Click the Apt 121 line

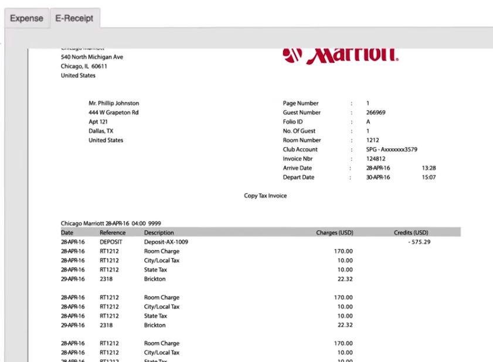click(x=98, y=122)
